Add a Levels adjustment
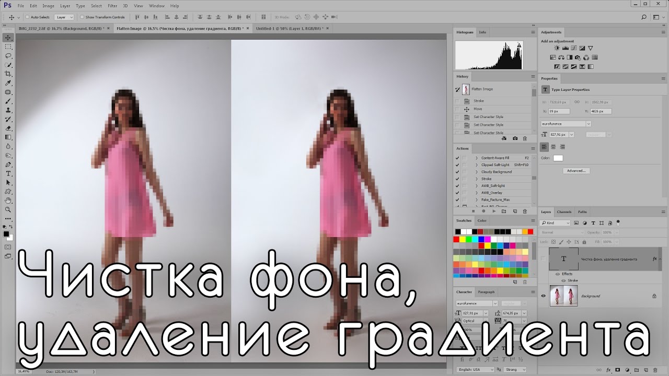 [565, 48]
